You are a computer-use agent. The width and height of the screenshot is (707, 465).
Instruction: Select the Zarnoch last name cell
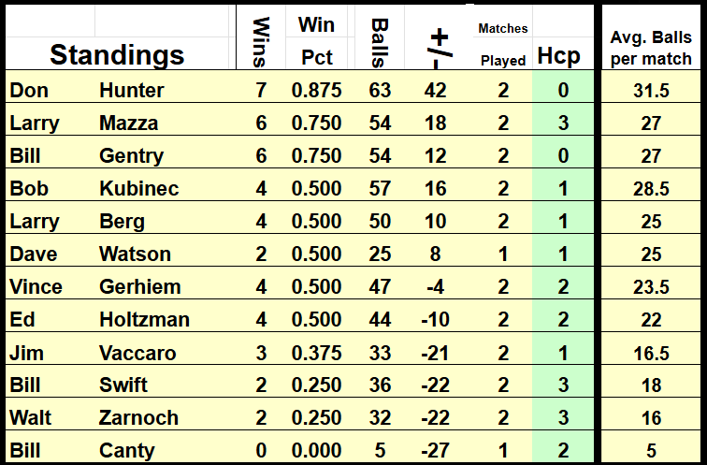pyautogui.click(x=138, y=418)
